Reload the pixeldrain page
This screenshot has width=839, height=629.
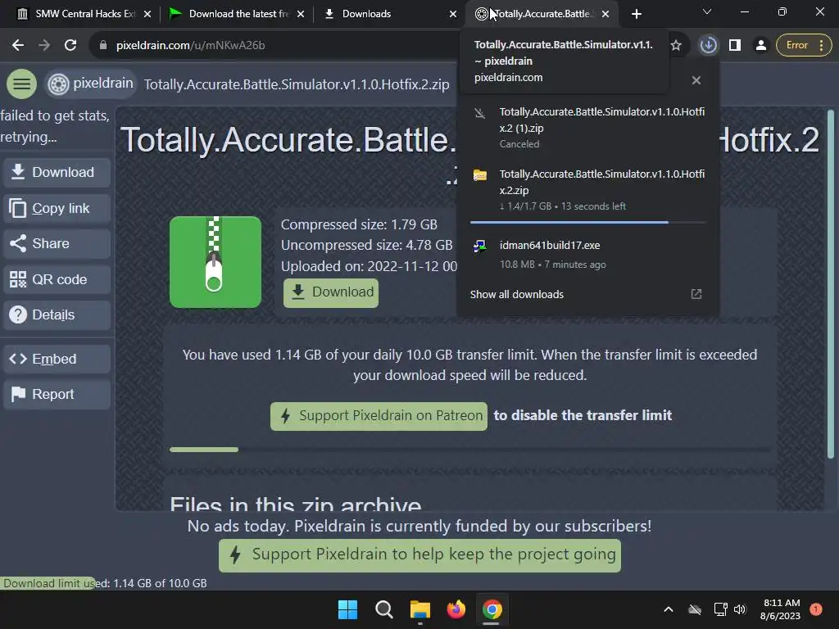coord(70,46)
